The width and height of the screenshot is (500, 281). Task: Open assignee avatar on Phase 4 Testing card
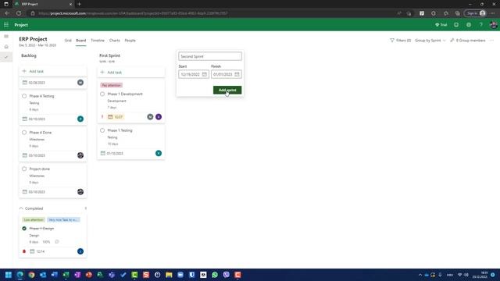(x=80, y=119)
